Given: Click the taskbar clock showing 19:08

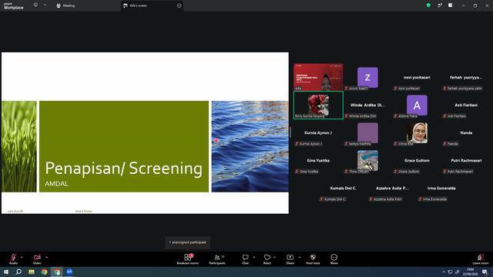Looking at the screenshot, I should coord(470,272).
